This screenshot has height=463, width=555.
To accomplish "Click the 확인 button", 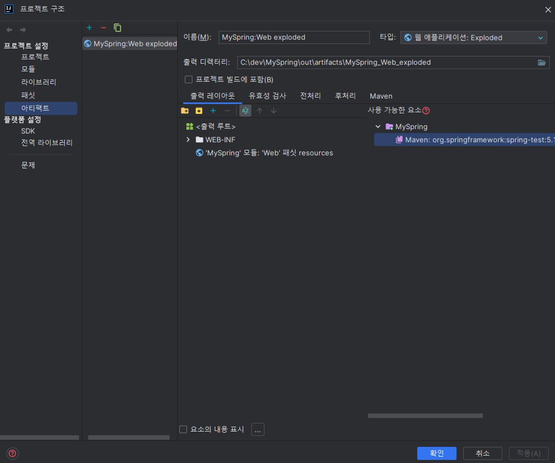I will tap(437, 453).
